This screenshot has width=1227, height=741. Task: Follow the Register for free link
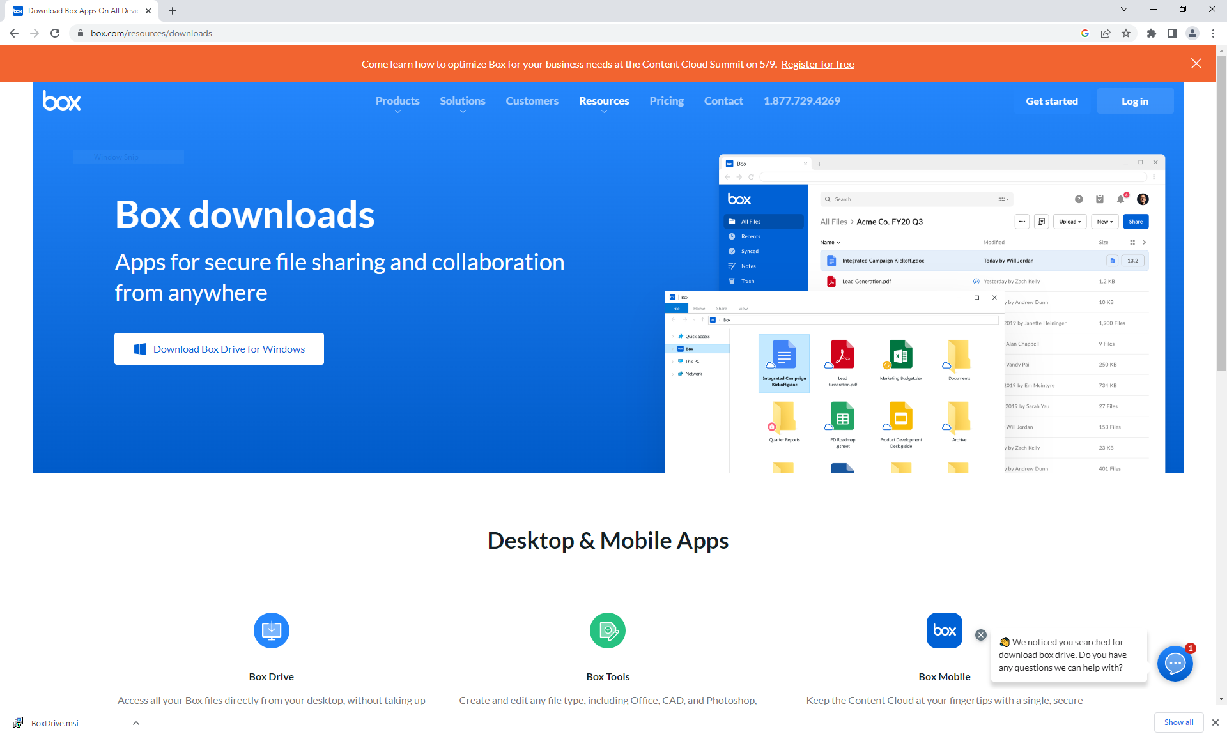coord(817,64)
